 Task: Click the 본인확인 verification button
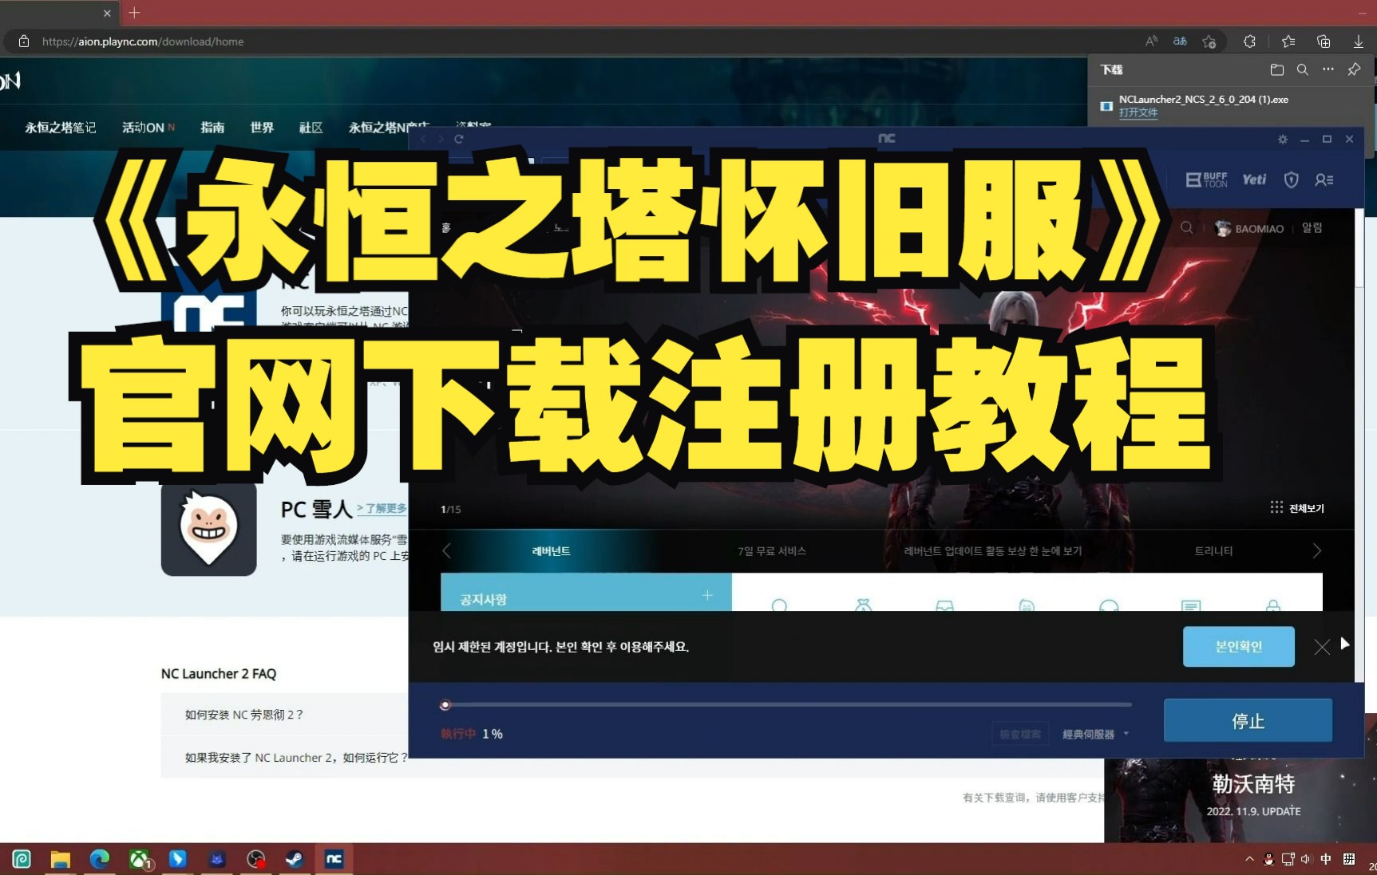pyautogui.click(x=1238, y=646)
